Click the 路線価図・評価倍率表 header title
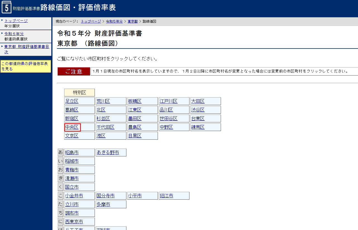The height and width of the screenshot is (230, 358). pyautogui.click(x=78, y=8)
